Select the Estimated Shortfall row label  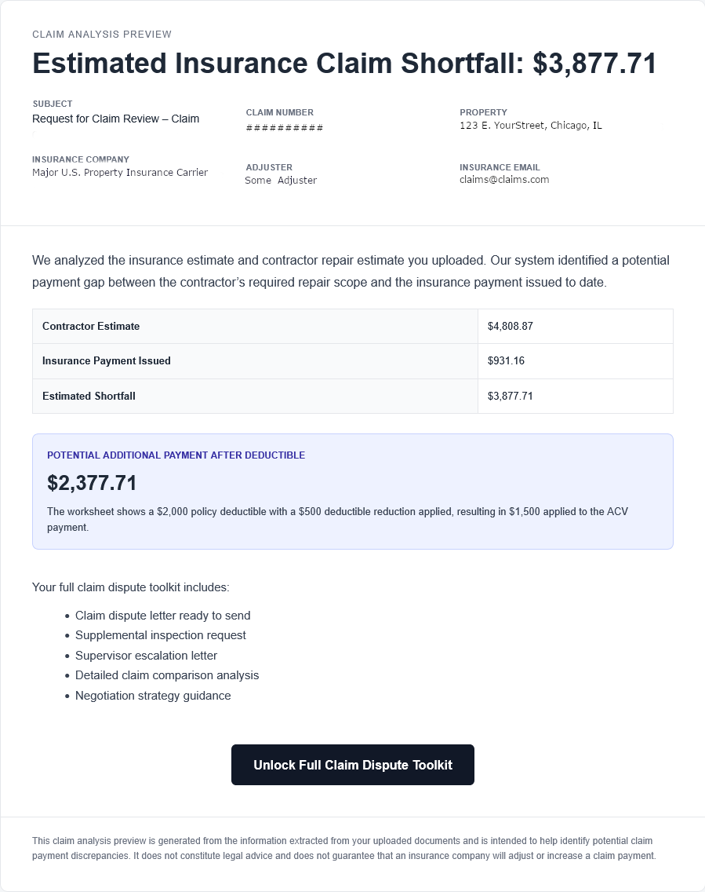89,396
